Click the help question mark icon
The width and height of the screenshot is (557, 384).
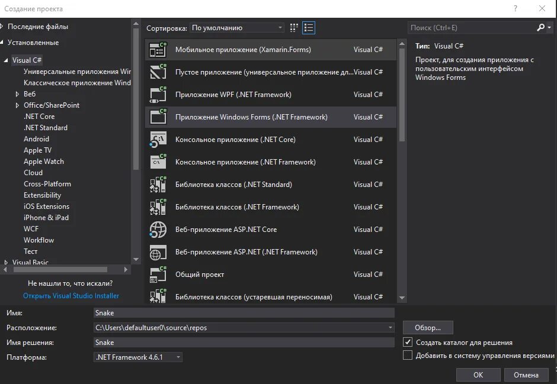(x=516, y=8)
